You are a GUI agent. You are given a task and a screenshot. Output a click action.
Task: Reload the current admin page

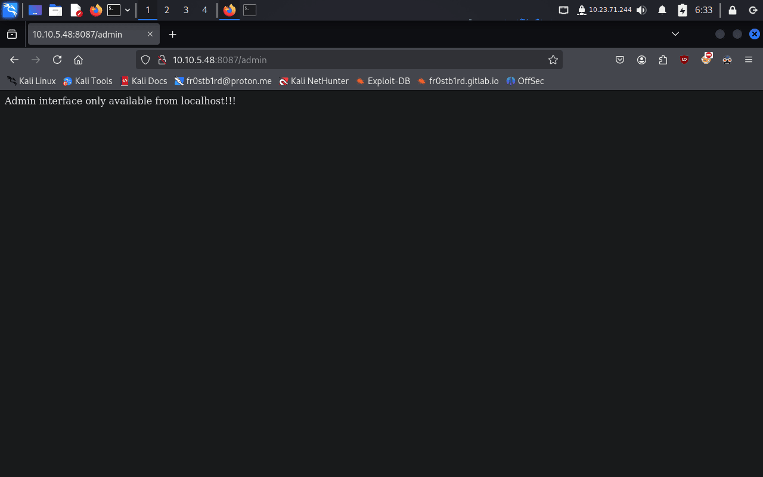tap(57, 60)
